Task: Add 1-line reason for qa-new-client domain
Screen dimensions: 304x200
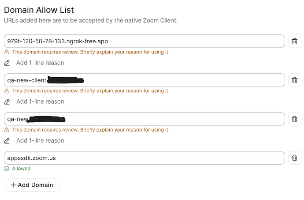Action: click(40, 102)
